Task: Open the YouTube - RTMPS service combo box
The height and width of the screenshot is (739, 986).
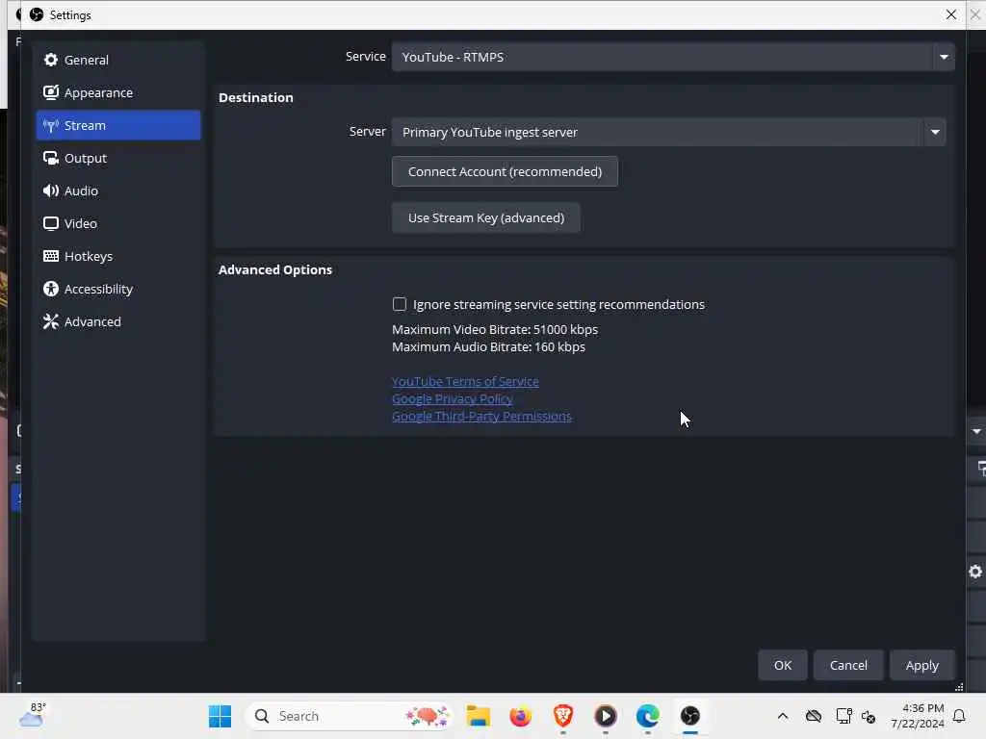Action: (x=673, y=57)
